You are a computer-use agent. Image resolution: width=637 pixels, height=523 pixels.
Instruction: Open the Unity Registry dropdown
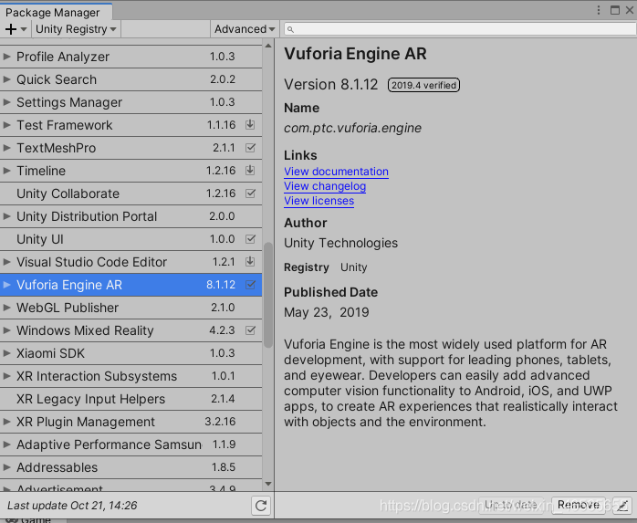[x=76, y=29]
